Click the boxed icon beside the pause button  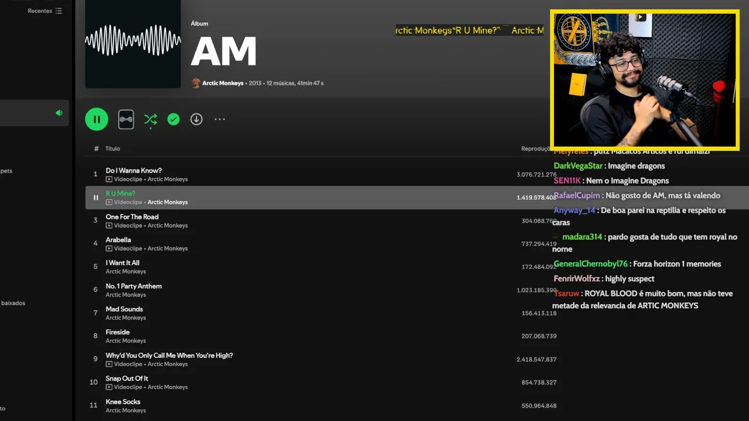[126, 119]
